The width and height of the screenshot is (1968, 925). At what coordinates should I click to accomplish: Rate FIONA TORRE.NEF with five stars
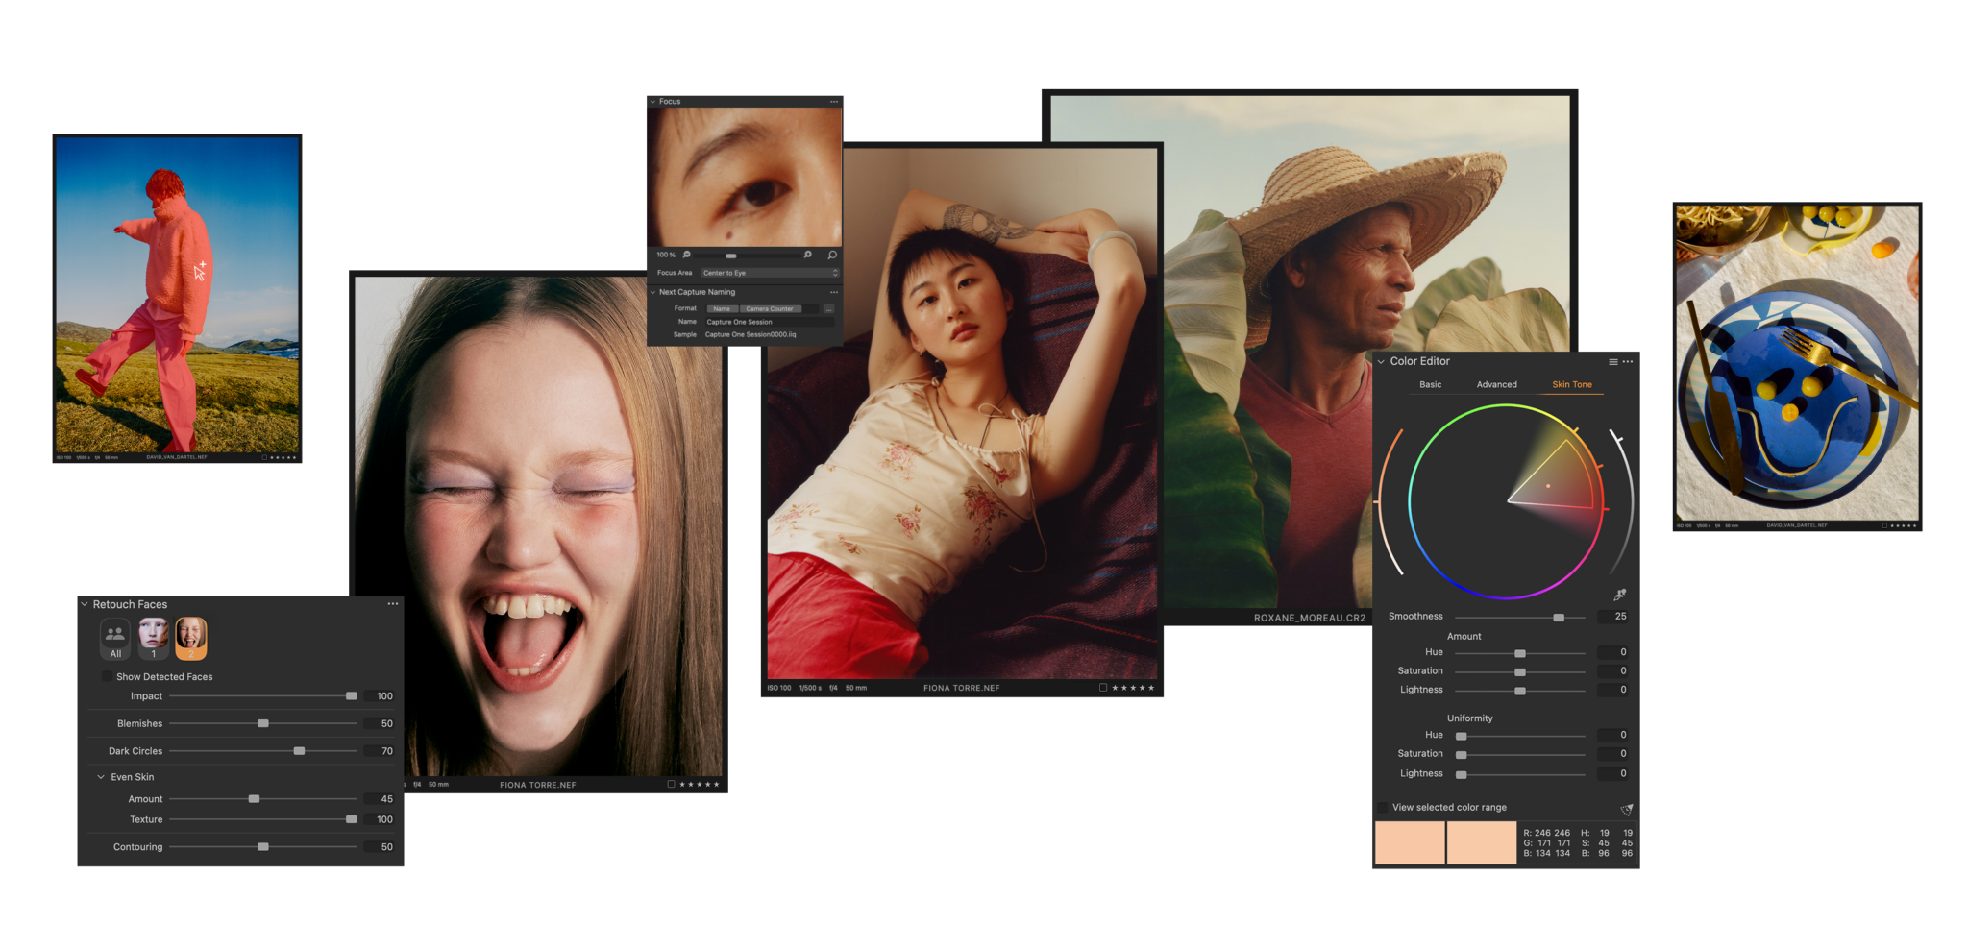tap(1151, 688)
